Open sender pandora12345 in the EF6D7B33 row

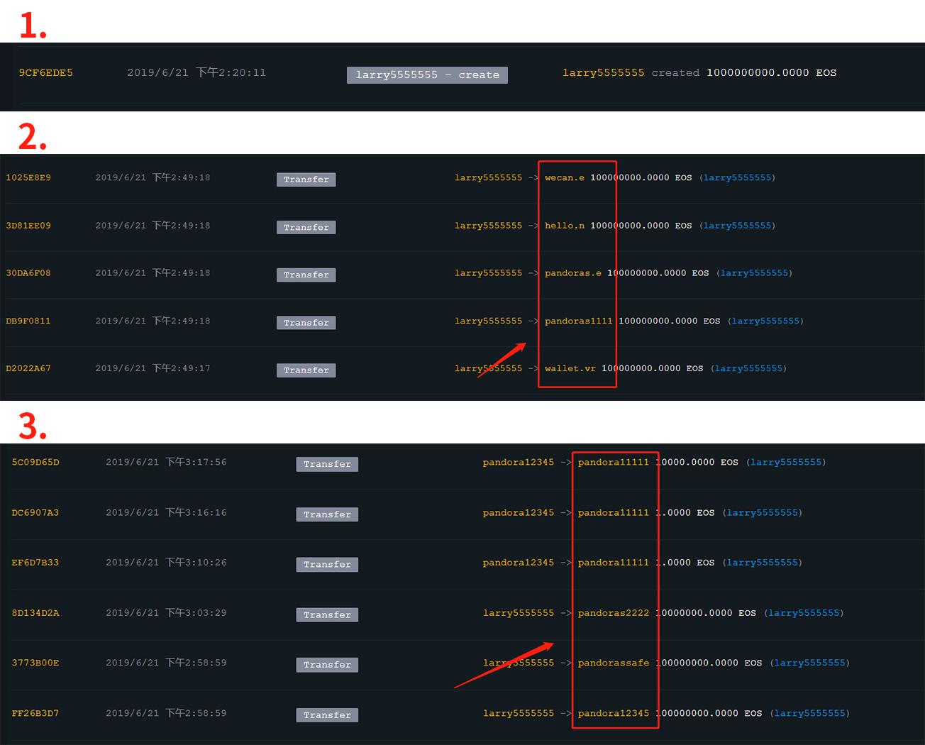tap(519, 563)
